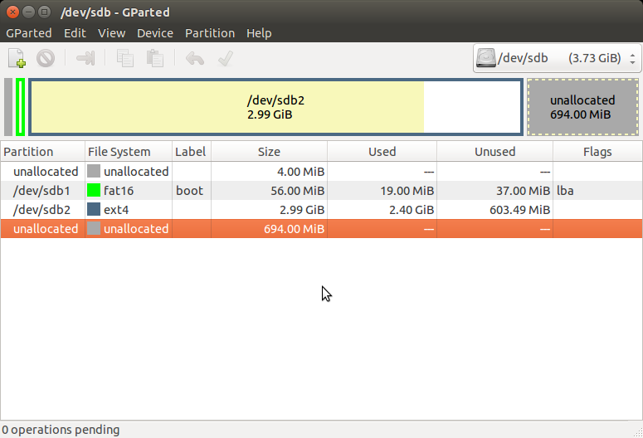Screen dimensions: 643x438
Task: Click the Used column header
Action: point(382,152)
